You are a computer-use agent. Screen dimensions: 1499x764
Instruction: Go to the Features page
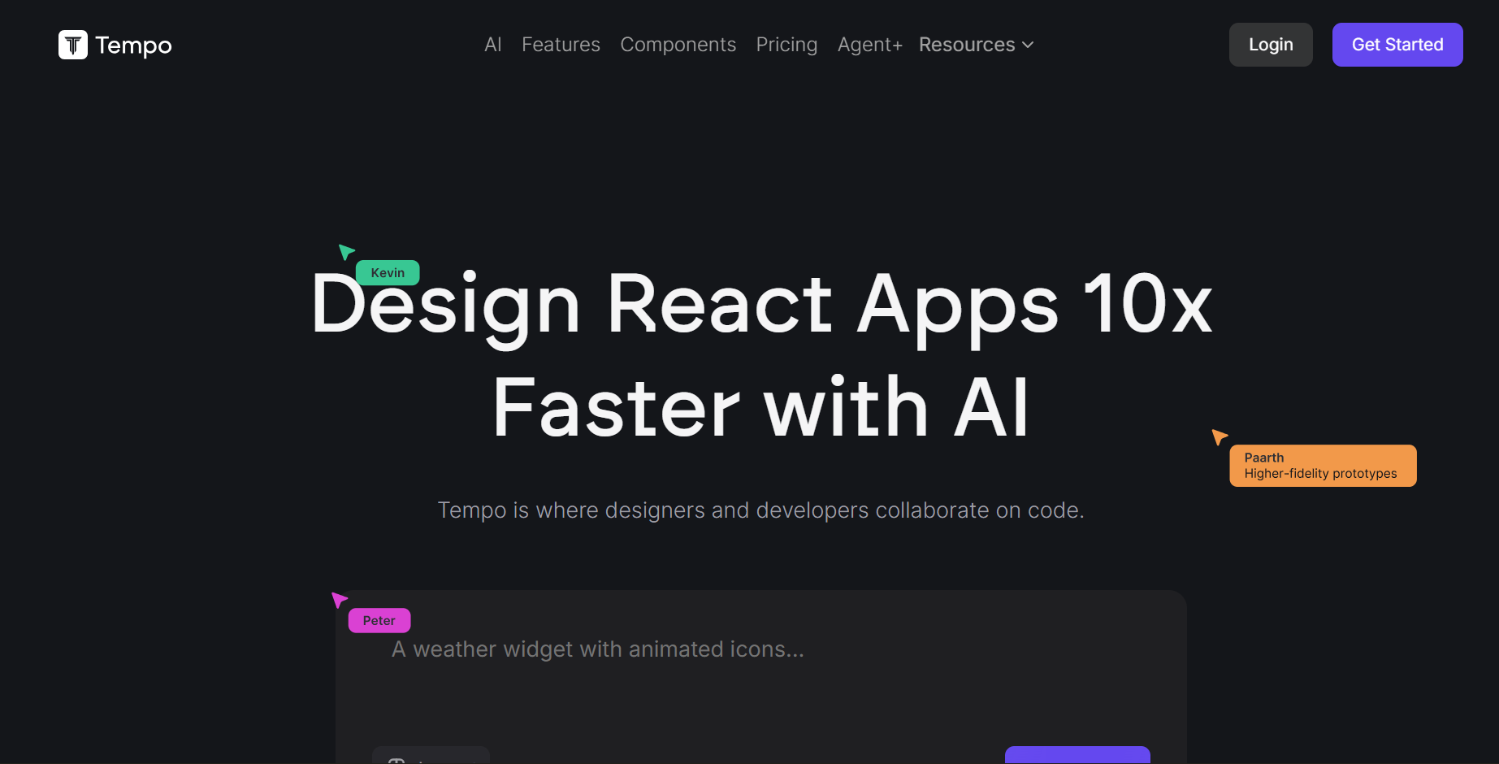tap(561, 45)
